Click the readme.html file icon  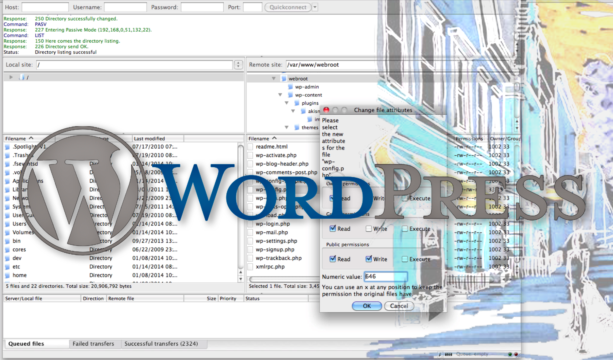[250, 147]
